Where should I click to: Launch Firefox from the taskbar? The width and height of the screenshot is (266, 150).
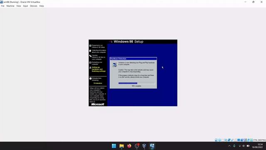point(129,146)
